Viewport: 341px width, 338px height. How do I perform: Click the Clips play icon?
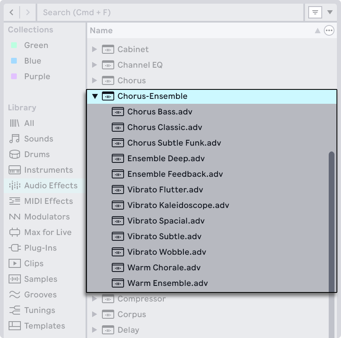15,263
